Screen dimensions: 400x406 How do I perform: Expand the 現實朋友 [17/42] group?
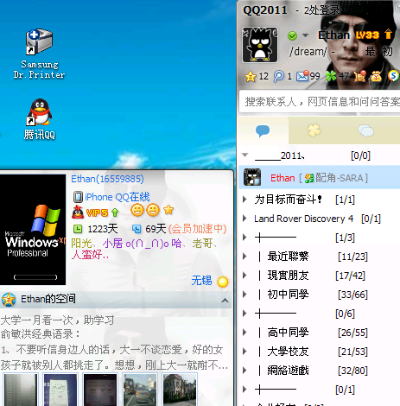[244, 276]
